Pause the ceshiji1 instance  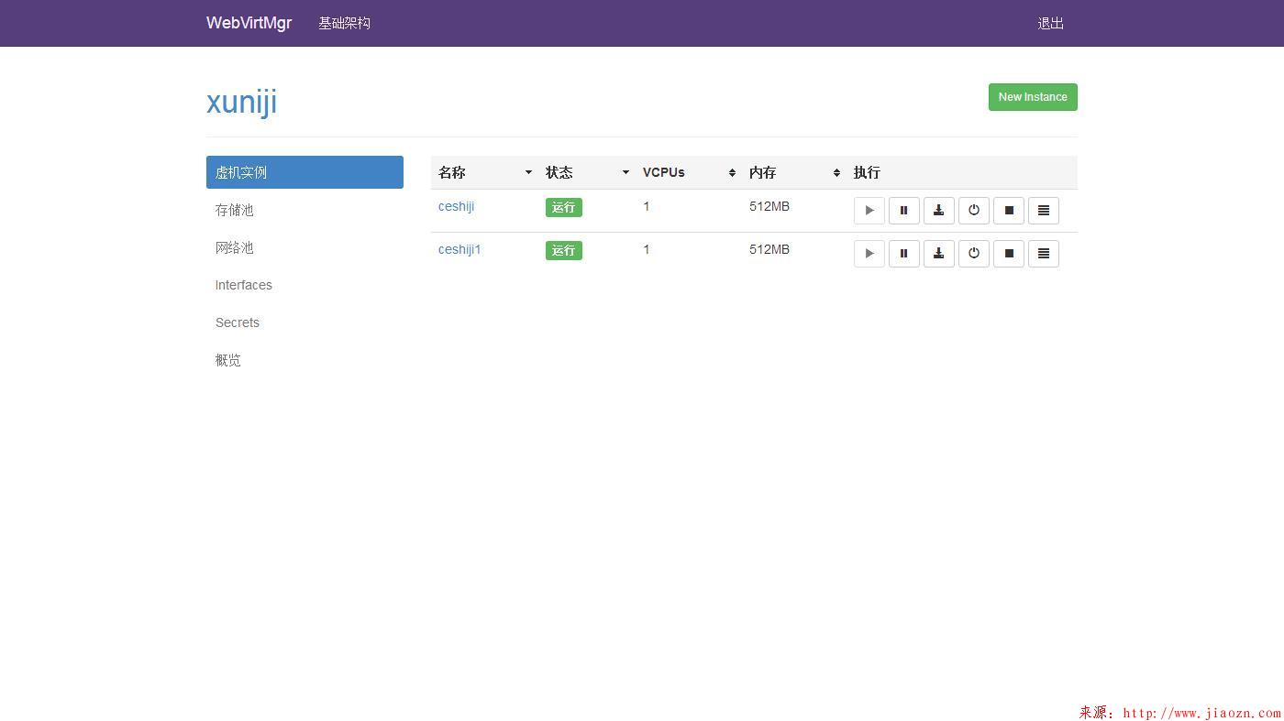pos(903,254)
